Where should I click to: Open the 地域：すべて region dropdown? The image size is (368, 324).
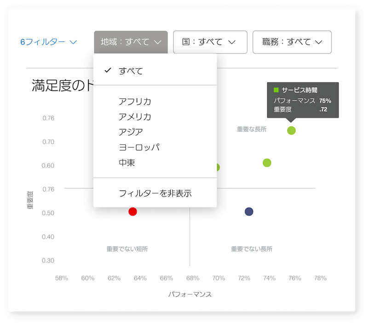(x=131, y=42)
